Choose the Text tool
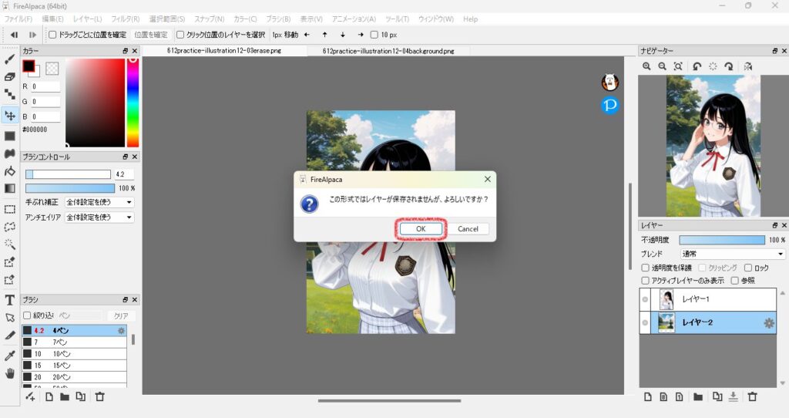Viewport: 789px width, 418px height. tap(10, 299)
